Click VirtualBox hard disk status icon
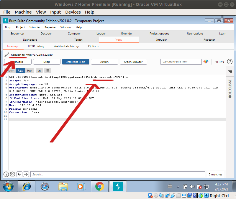This screenshot has height=199, width=236. click(150, 195)
